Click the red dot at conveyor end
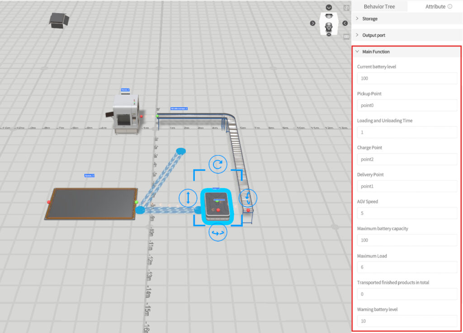463x333 pixels. click(x=248, y=210)
